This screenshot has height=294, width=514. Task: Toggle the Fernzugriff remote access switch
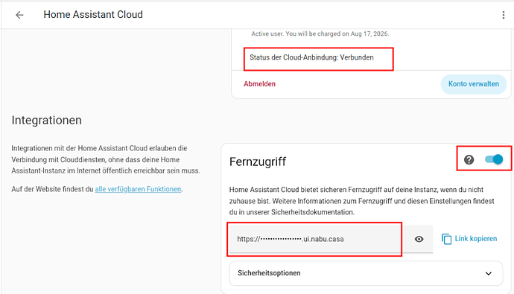(x=494, y=159)
